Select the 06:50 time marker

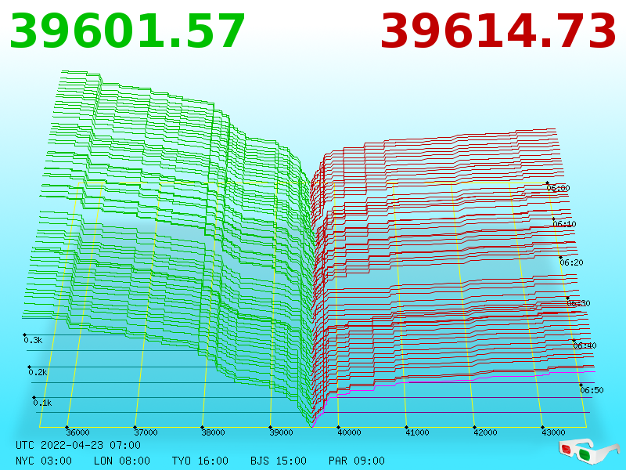tap(592, 390)
